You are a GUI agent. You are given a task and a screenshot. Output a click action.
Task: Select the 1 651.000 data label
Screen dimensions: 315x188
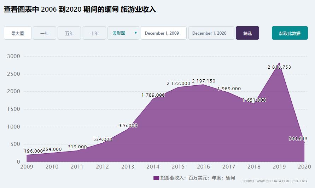tap(254, 100)
